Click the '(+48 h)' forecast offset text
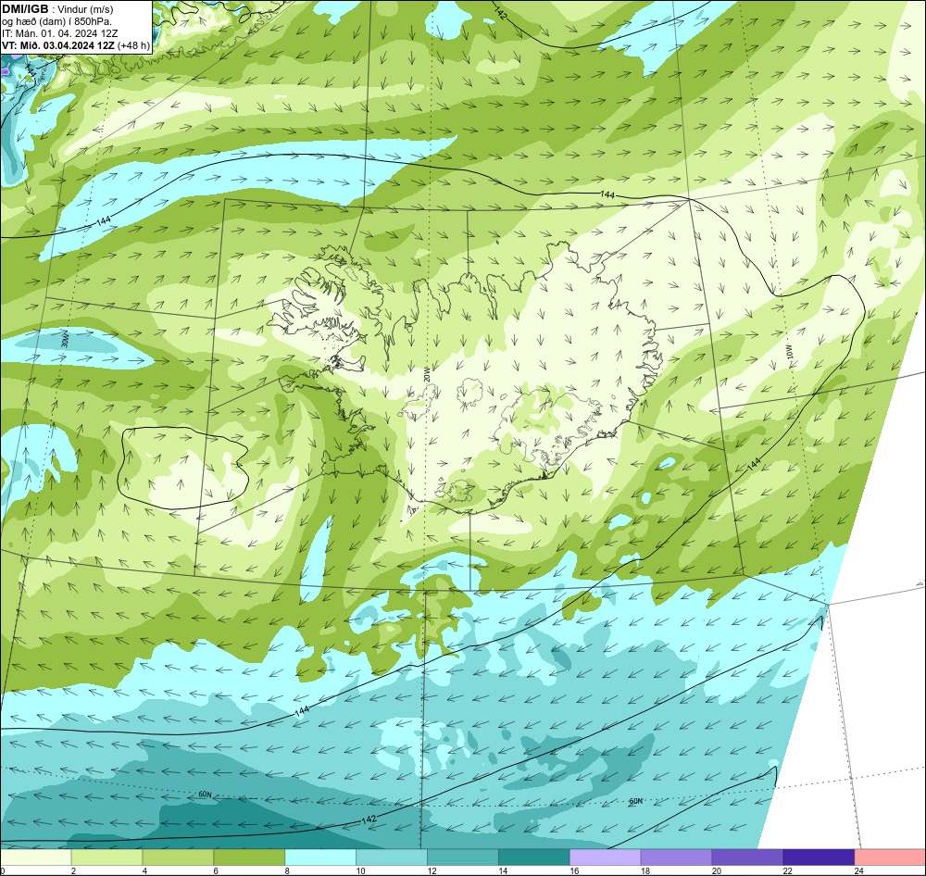 (134, 45)
